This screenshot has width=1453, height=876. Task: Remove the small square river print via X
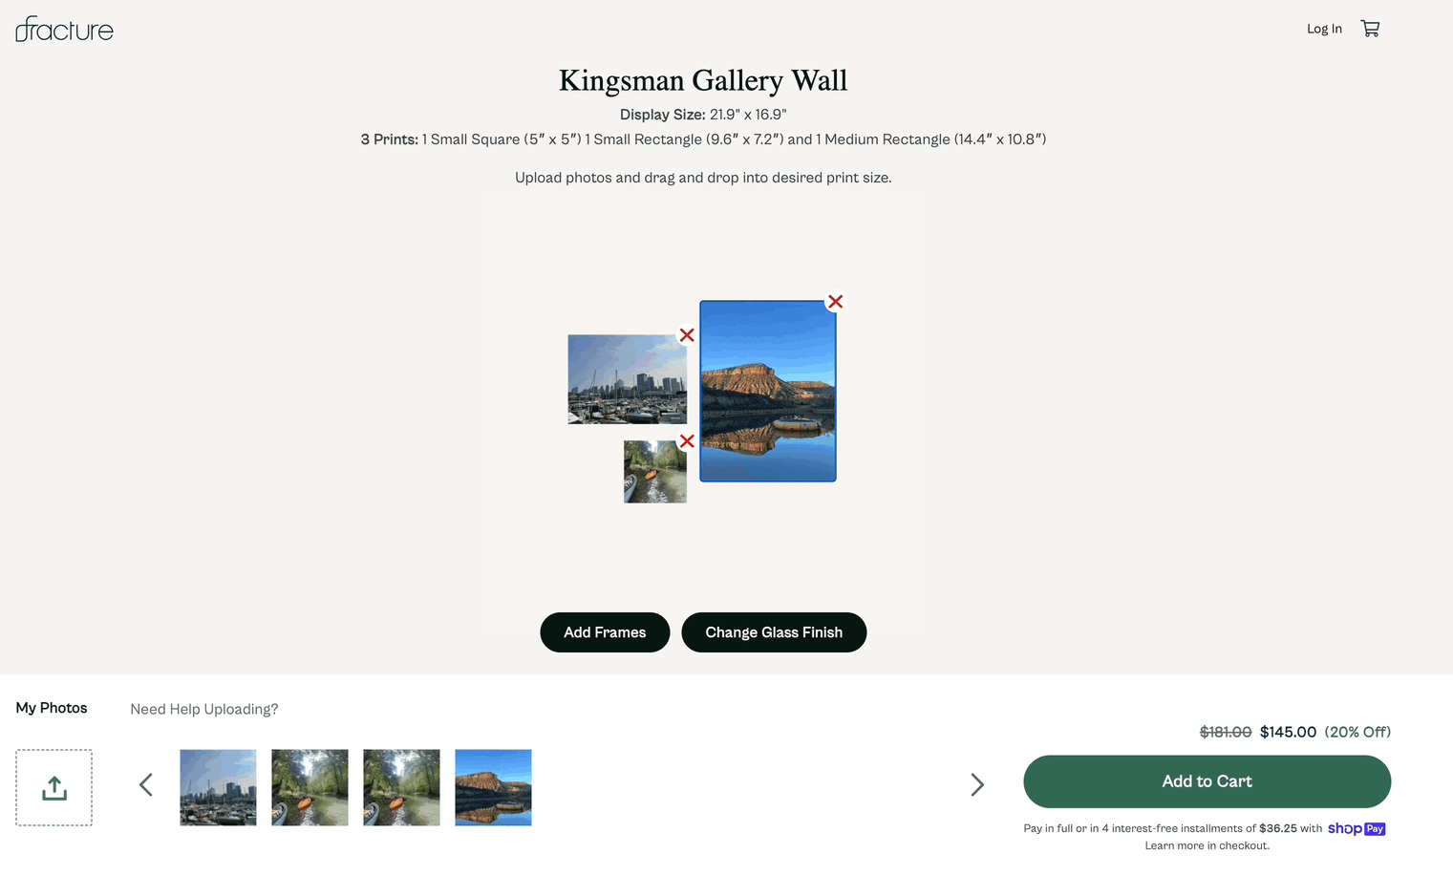click(687, 441)
